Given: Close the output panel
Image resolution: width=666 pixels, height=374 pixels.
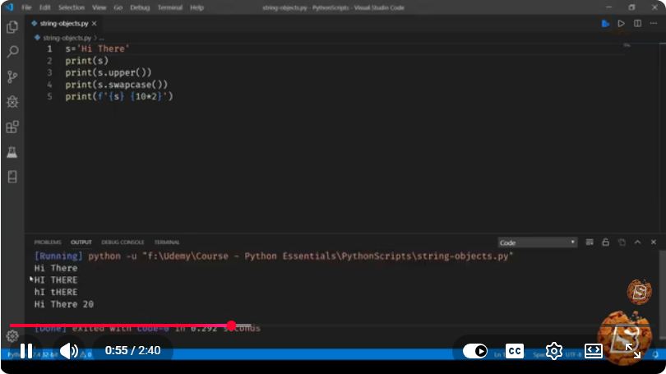Looking at the screenshot, I should tap(654, 242).
